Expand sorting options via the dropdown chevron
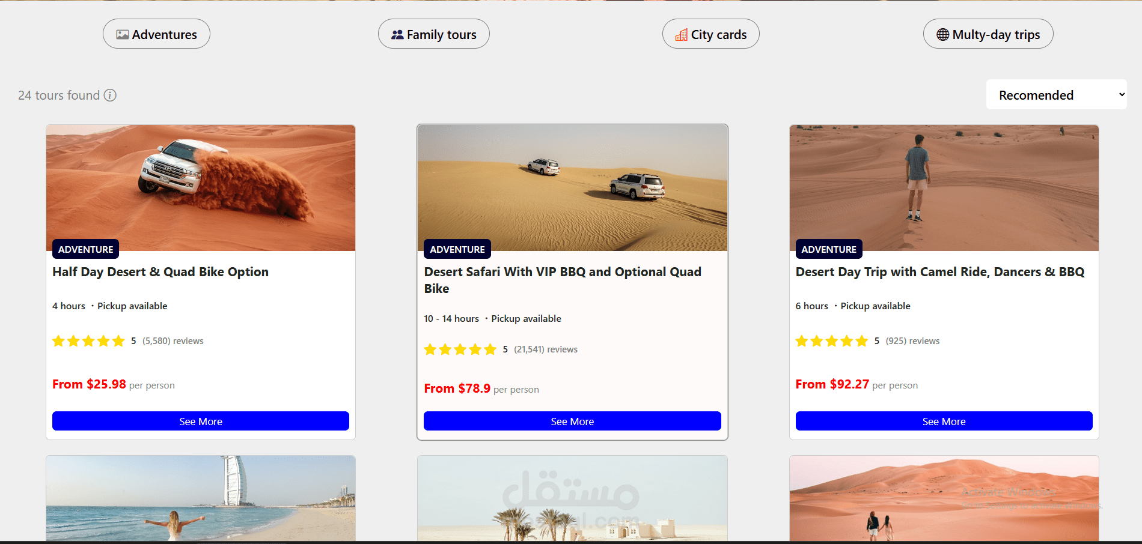 [1122, 94]
